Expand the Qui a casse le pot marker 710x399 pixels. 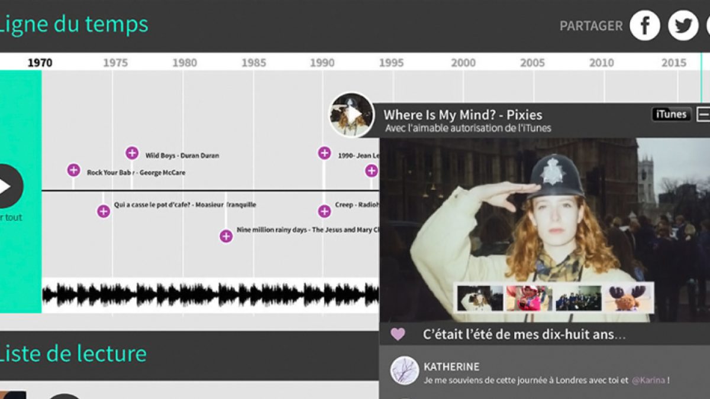104,211
